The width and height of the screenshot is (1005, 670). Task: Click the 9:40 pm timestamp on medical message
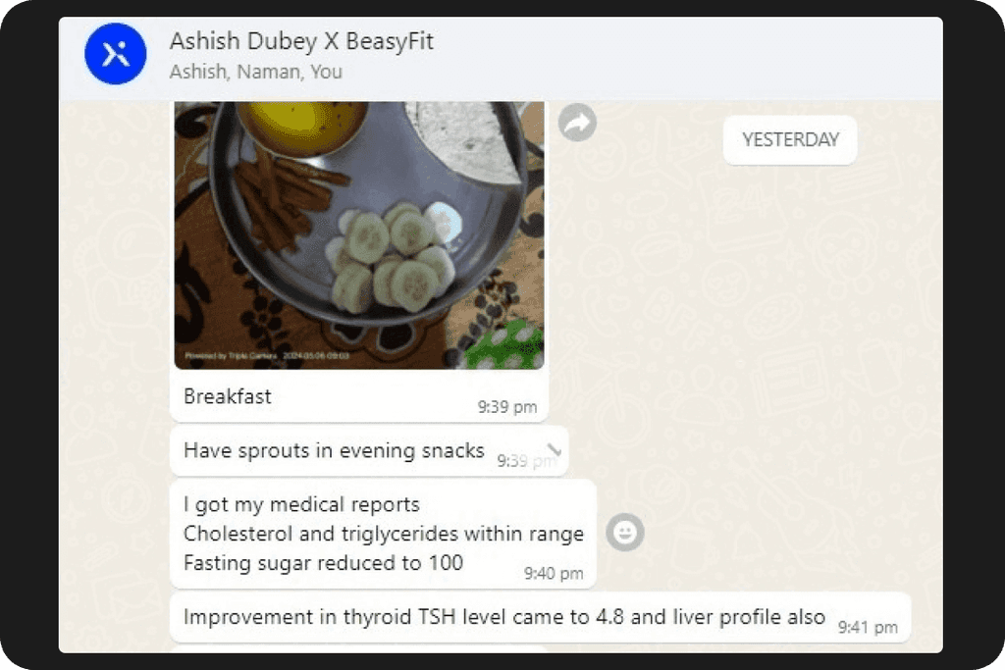554,573
